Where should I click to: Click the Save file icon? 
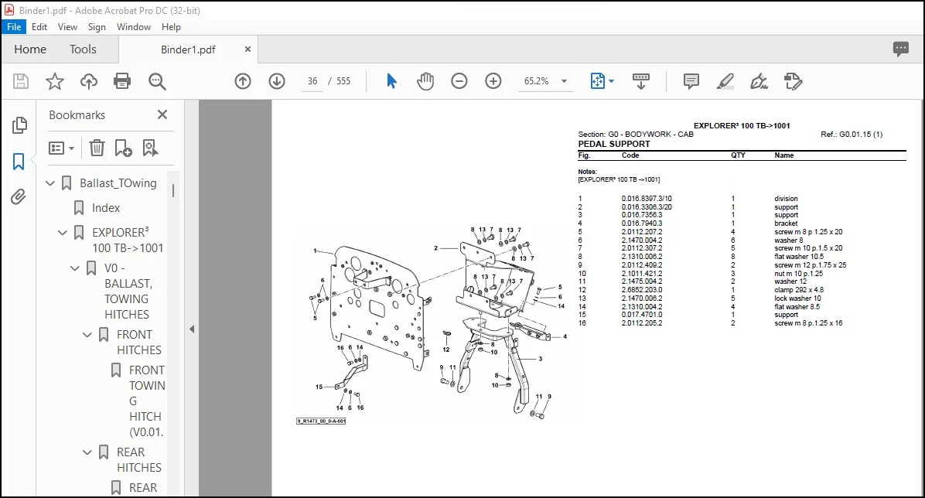click(x=21, y=81)
